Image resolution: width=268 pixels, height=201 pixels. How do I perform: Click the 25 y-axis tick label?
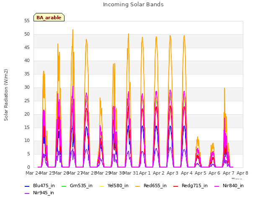pos(27,100)
